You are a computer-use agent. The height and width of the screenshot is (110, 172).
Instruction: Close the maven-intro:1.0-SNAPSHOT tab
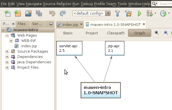(144, 24)
